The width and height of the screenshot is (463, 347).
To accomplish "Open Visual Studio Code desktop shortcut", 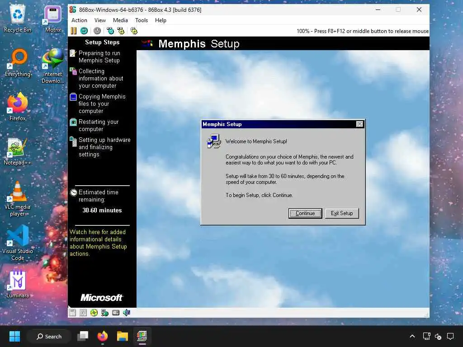I will tap(18, 243).
